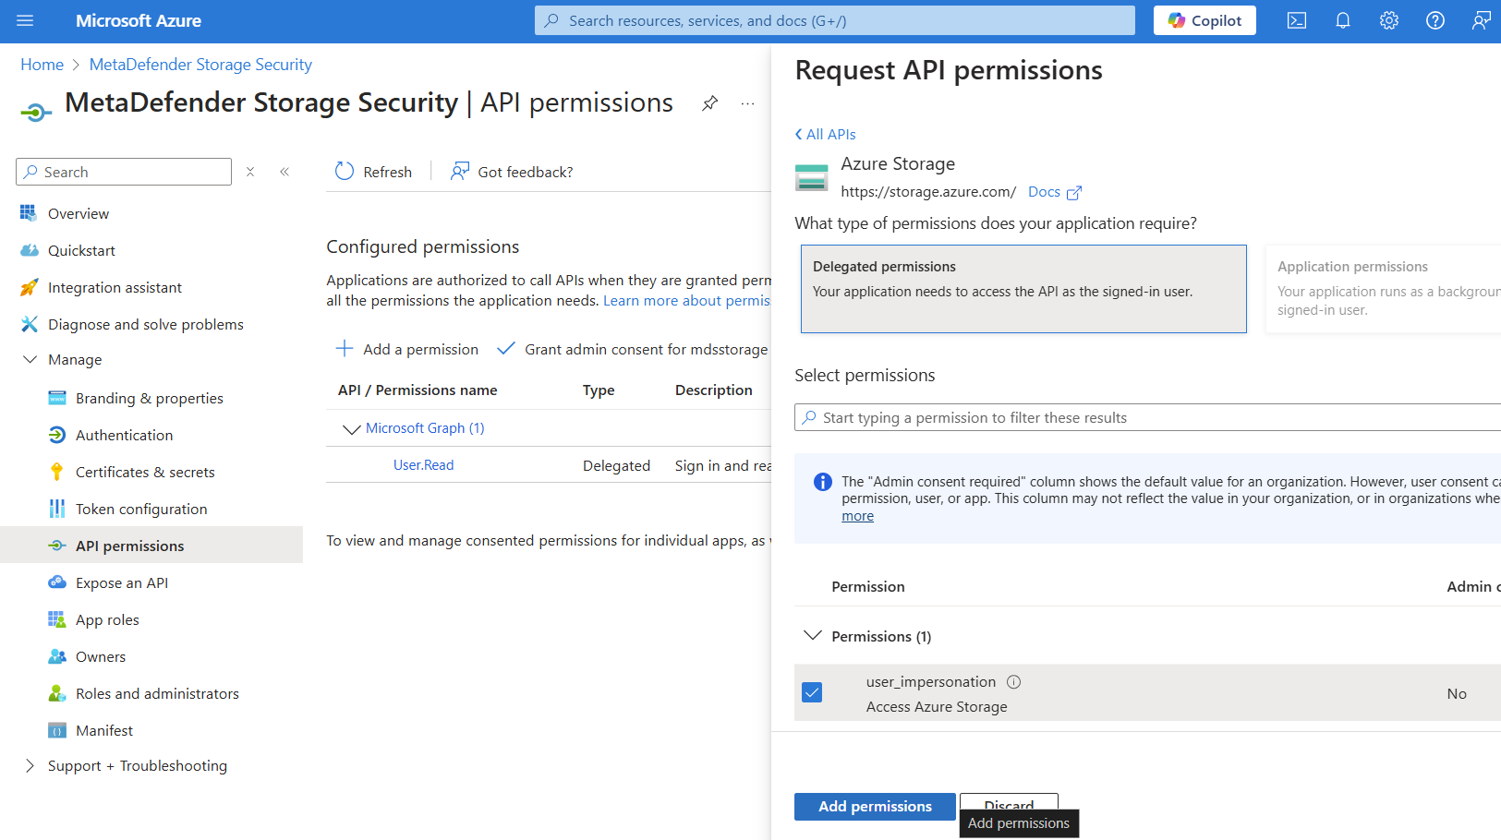Click the Manifest icon
This screenshot has width=1501, height=840.
57,730
